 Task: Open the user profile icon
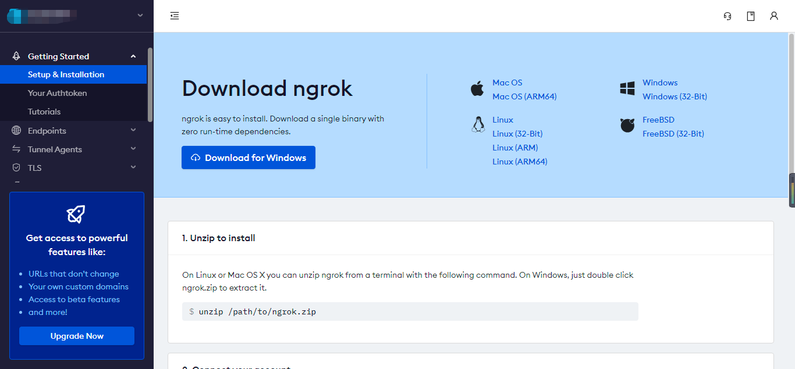coord(773,16)
